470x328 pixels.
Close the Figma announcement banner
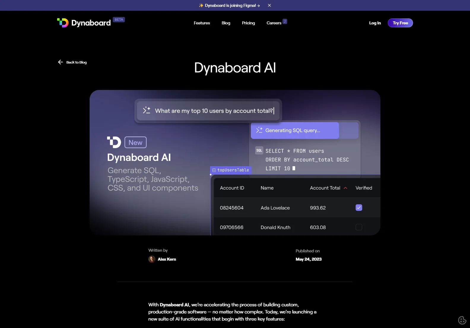[269, 5]
